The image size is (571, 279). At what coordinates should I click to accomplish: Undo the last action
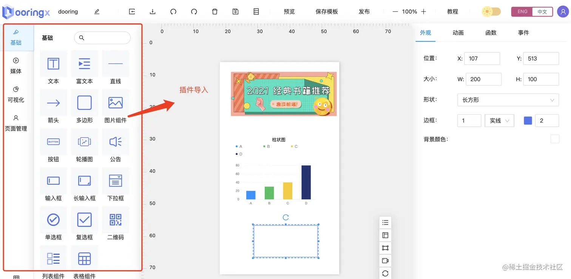[173, 12]
